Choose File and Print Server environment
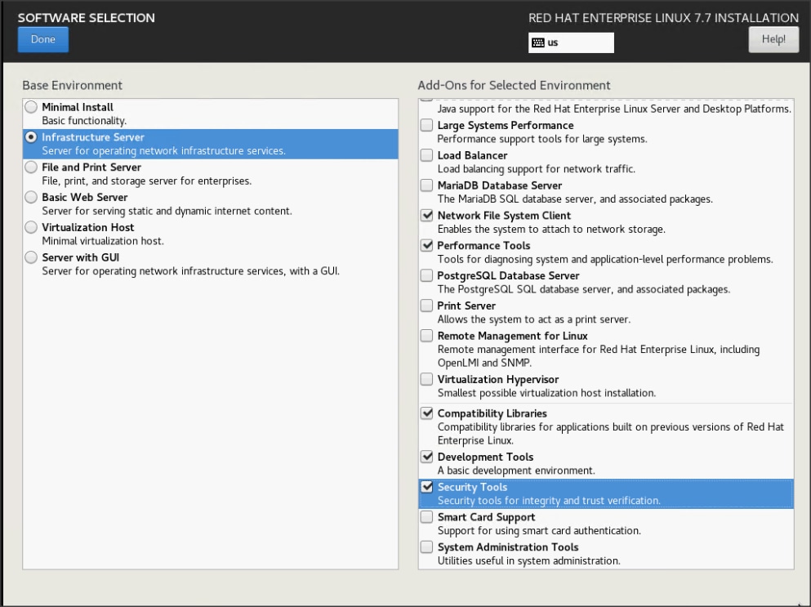811x607 pixels. click(x=31, y=167)
